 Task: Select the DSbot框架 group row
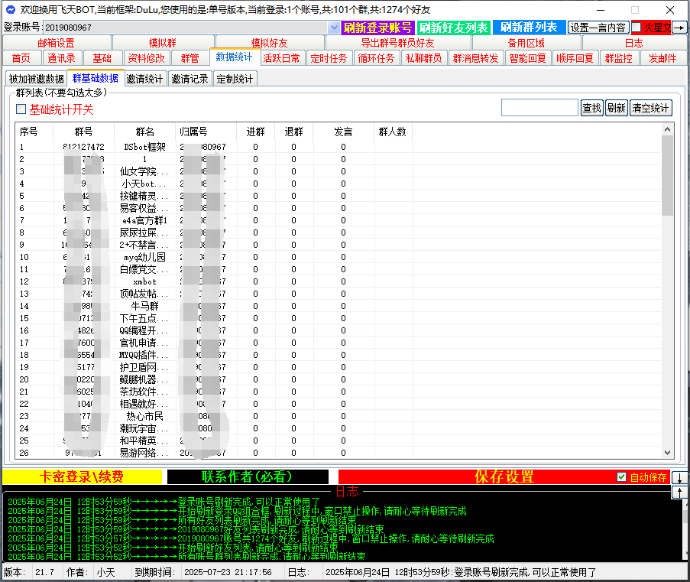pos(339,147)
